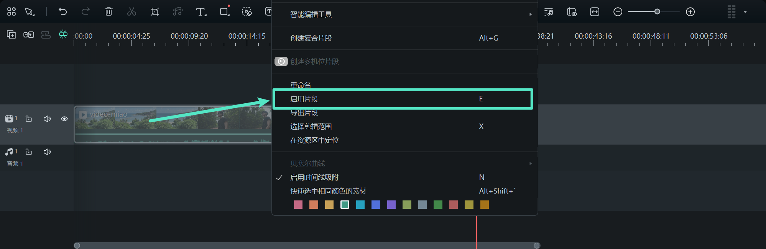The width and height of the screenshot is (766, 249).
Task: Select the text tool icon
Action: tap(201, 11)
